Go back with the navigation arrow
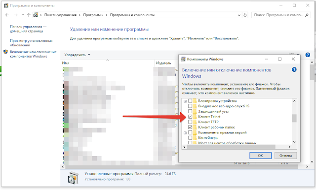Image resolution: width=316 pixels, height=190 pixels. 7,15
